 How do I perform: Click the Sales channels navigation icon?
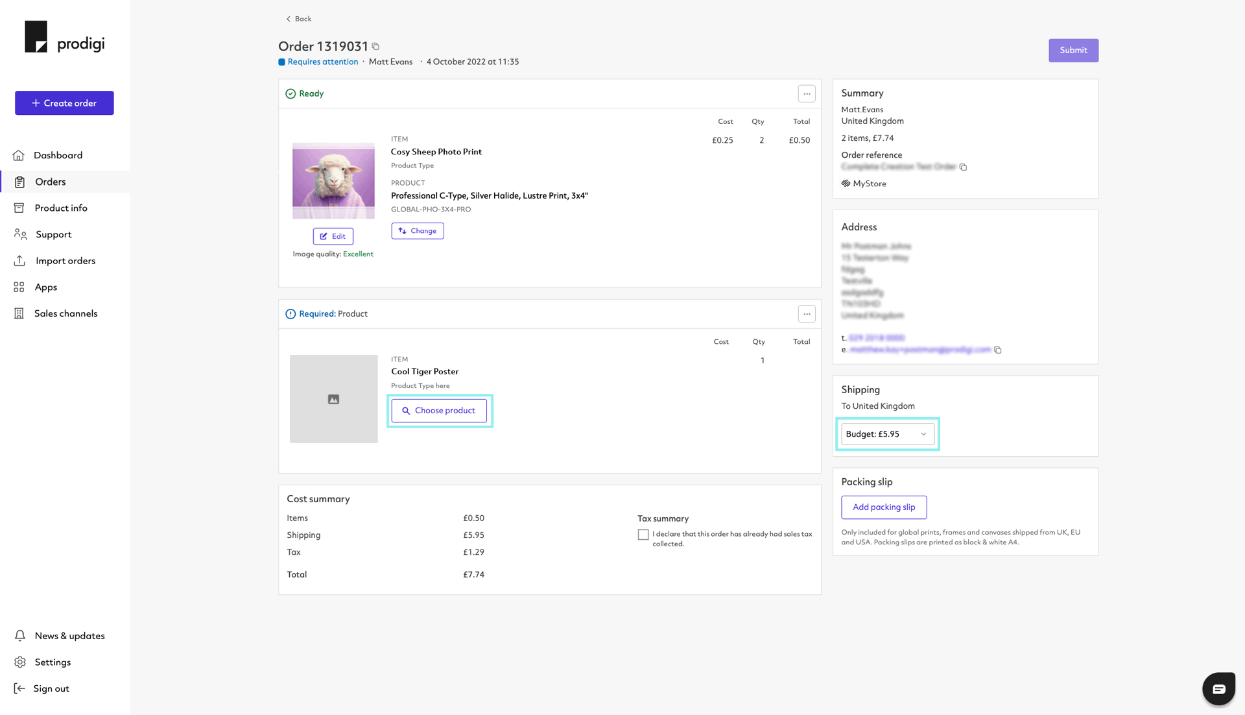pos(19,312)
